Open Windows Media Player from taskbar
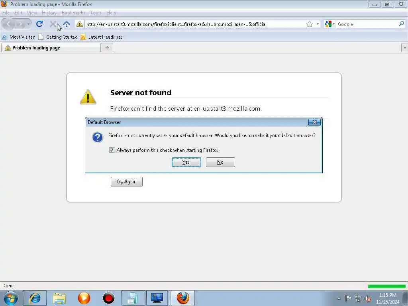The image size is (408, 306). pyautogui.click(x=84, y=298)
